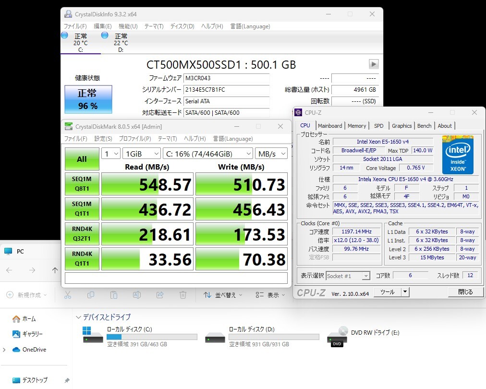Open ギャラリー in Explorer sidebar
The image size is (486, 389).
tap(27, 334)
